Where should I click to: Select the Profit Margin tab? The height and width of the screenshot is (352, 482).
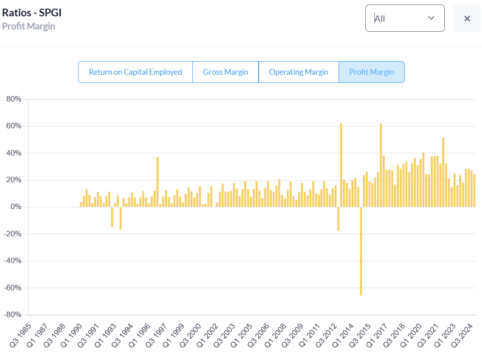tap(371, 72)
